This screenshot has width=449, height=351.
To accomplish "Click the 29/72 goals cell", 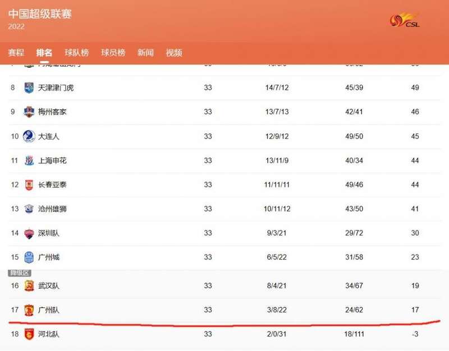I will (x=354, y=233).
